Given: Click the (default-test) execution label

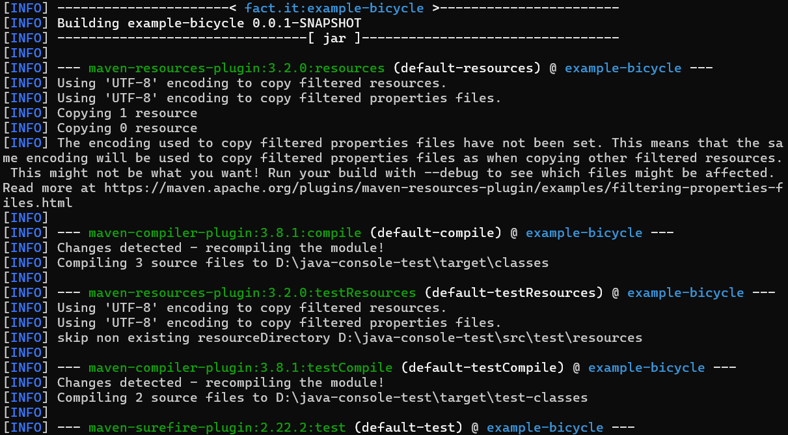Looking at the screenshot, I should [x=409, y=427].
